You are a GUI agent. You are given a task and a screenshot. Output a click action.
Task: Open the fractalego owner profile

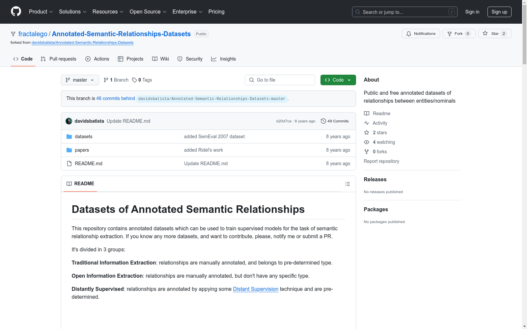point(33,34)
